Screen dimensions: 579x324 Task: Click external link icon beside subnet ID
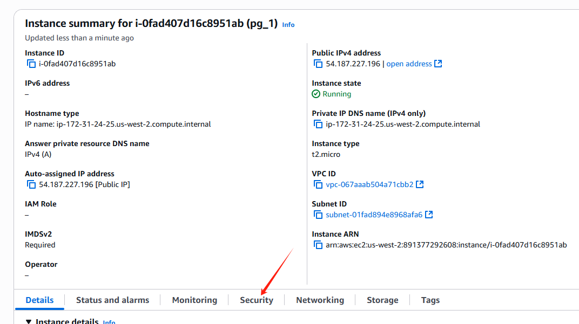click(x=429, y=215)
